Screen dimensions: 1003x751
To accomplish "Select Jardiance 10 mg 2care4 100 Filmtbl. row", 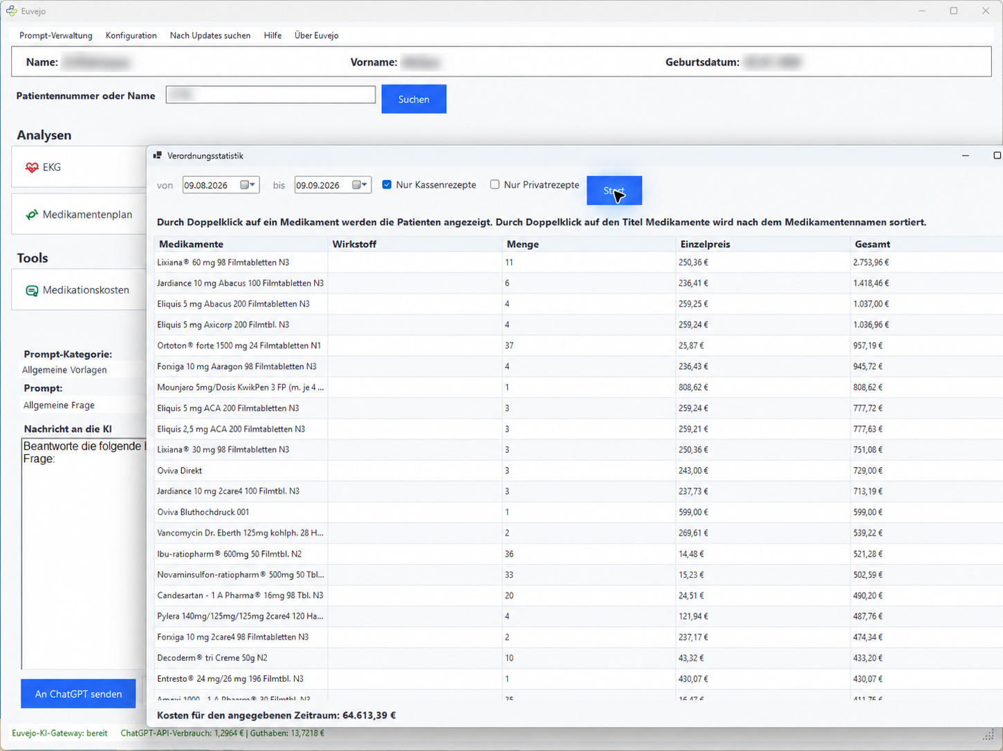I will pos(578,491).
